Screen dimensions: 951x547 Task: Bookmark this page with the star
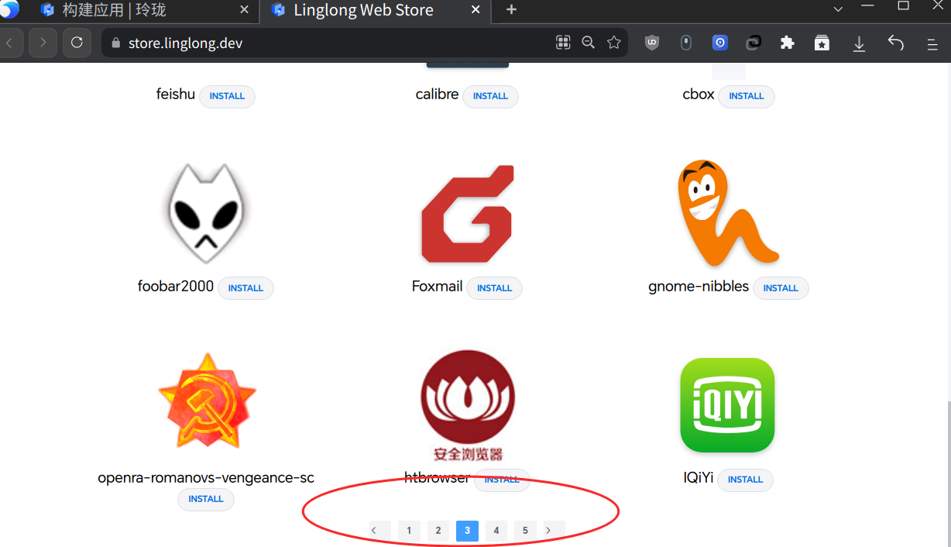pos(614,43)
